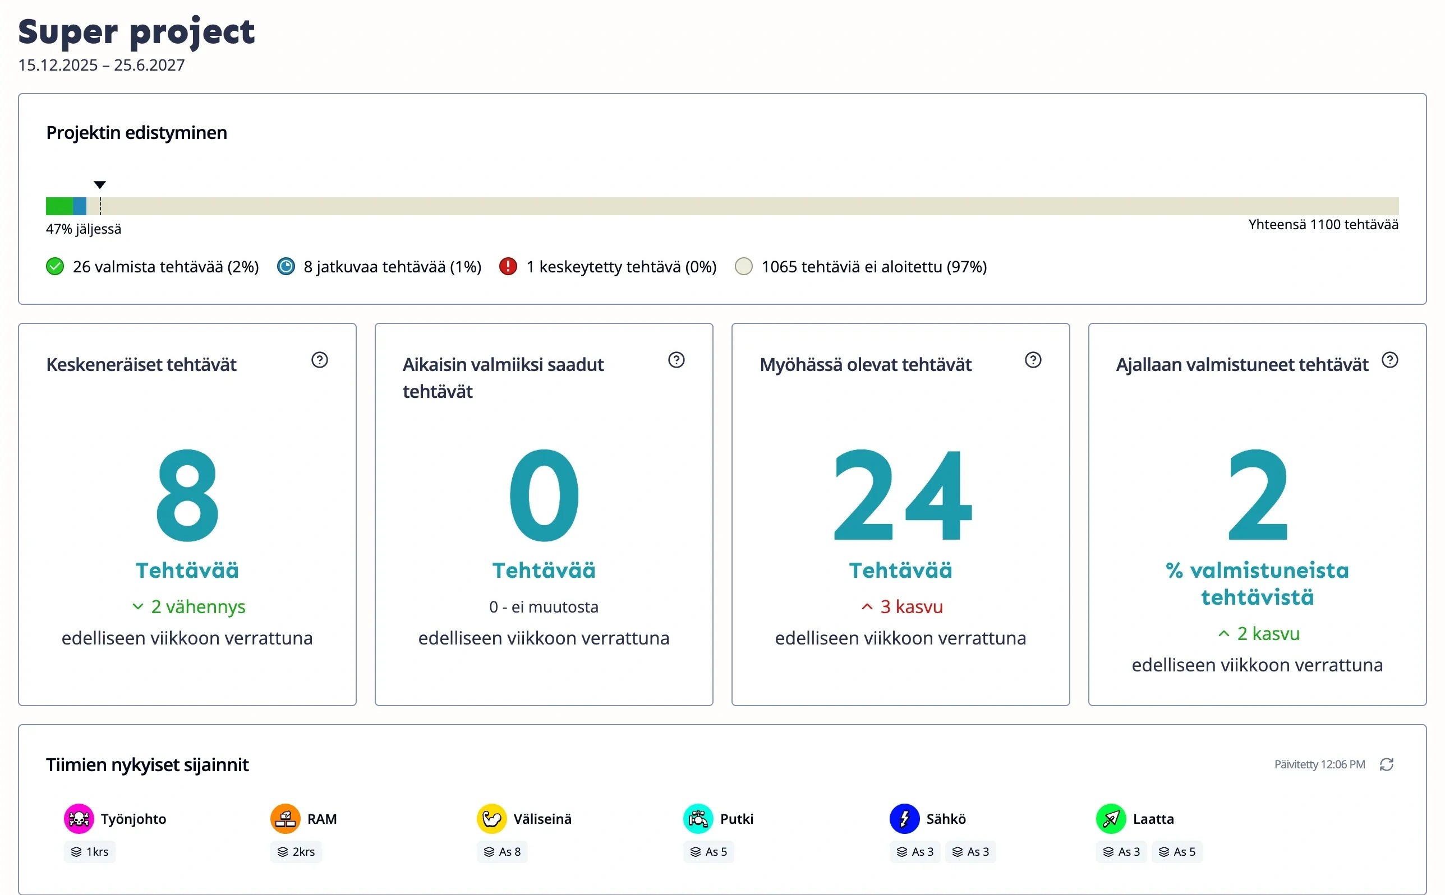Viewport: 1445px width, 895px height.
Task: Click the blue in-progress segment of progress bar
Action: point(80,206)
